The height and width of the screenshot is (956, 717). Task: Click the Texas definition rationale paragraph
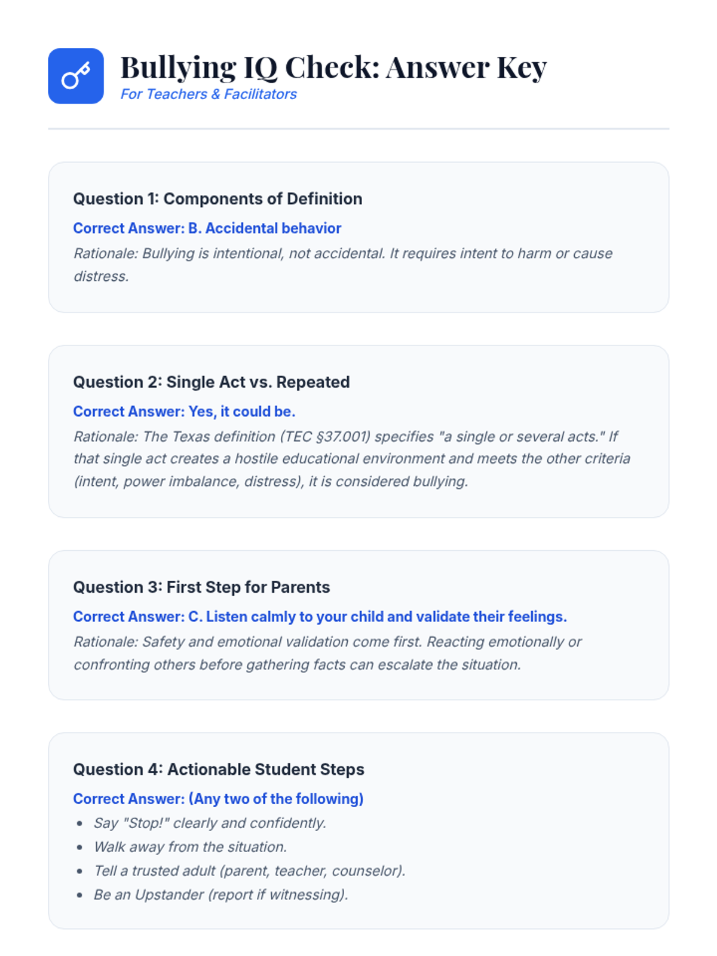351,459
